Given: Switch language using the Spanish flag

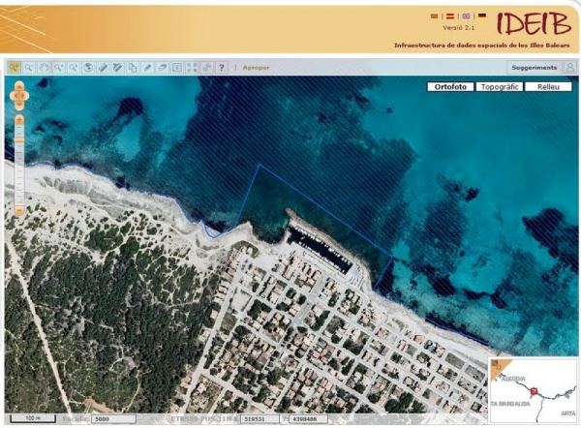Looking at the screenshot, I should tap(448, 16).
